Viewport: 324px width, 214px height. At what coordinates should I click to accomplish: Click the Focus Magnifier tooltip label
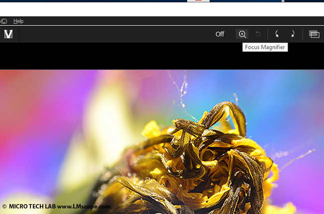265,47
